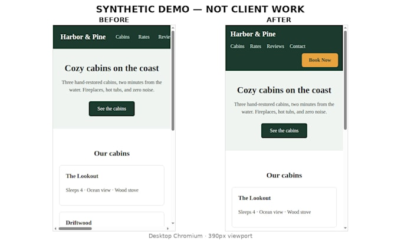Click vertical scrollbar thumb in AFTER view

click(x=345, y=80)
